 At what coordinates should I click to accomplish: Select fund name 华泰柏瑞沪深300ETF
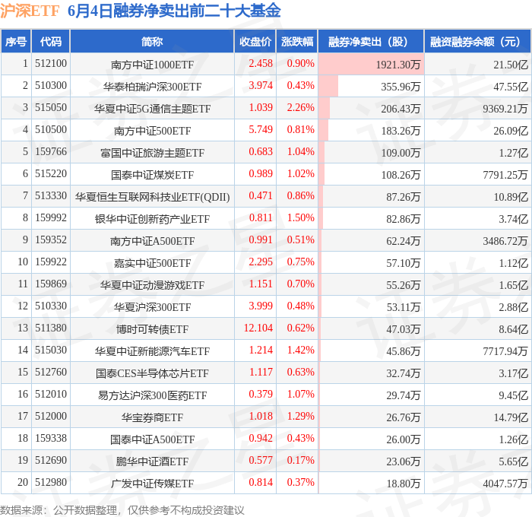coord(152,87)
